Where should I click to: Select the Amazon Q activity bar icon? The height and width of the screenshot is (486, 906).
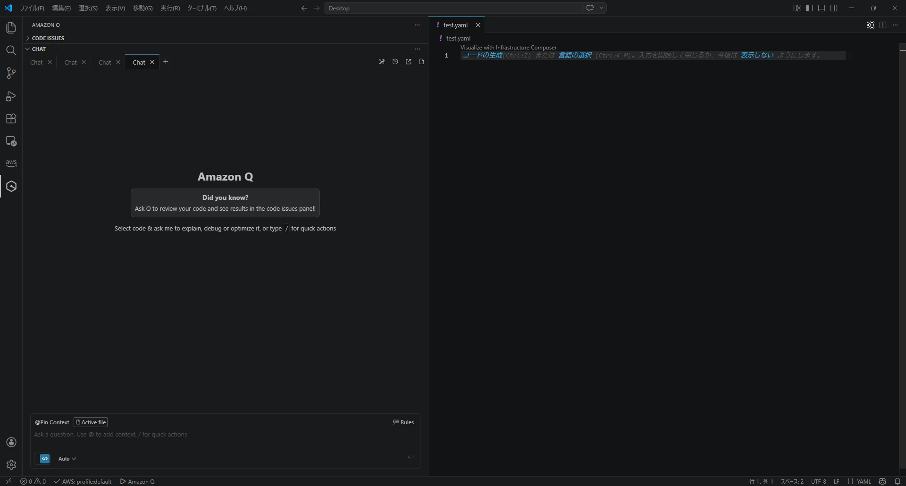[x=11, y=186]
